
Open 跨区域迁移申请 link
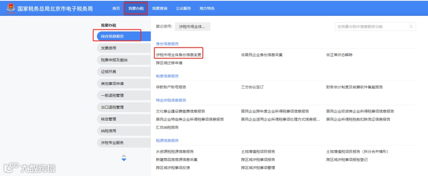point(169,63)
